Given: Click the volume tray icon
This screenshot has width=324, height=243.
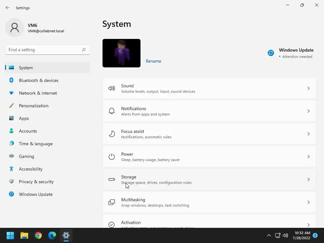Looking at the screenshot, I should click(285, 235).
